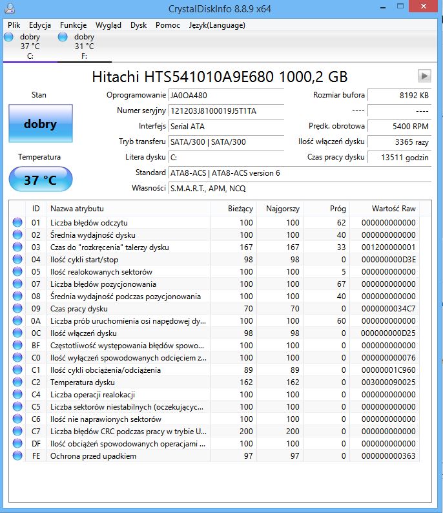Screen dimensions: 443x513
Task: Open the Język(Language) menu
Action: coord(217,25)
